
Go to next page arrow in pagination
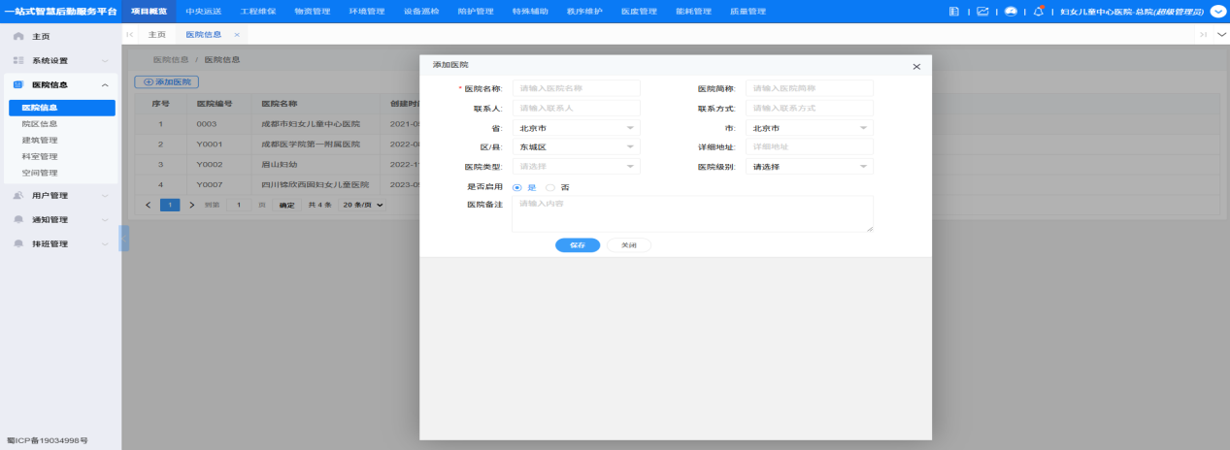pyautogui.click(x=192, y=205)
